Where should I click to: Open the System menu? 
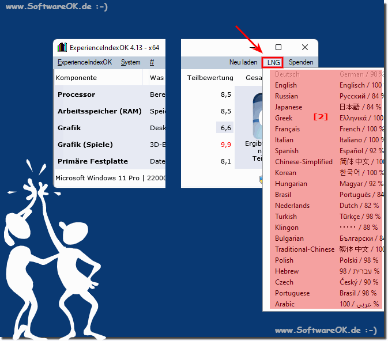point(131,62)
